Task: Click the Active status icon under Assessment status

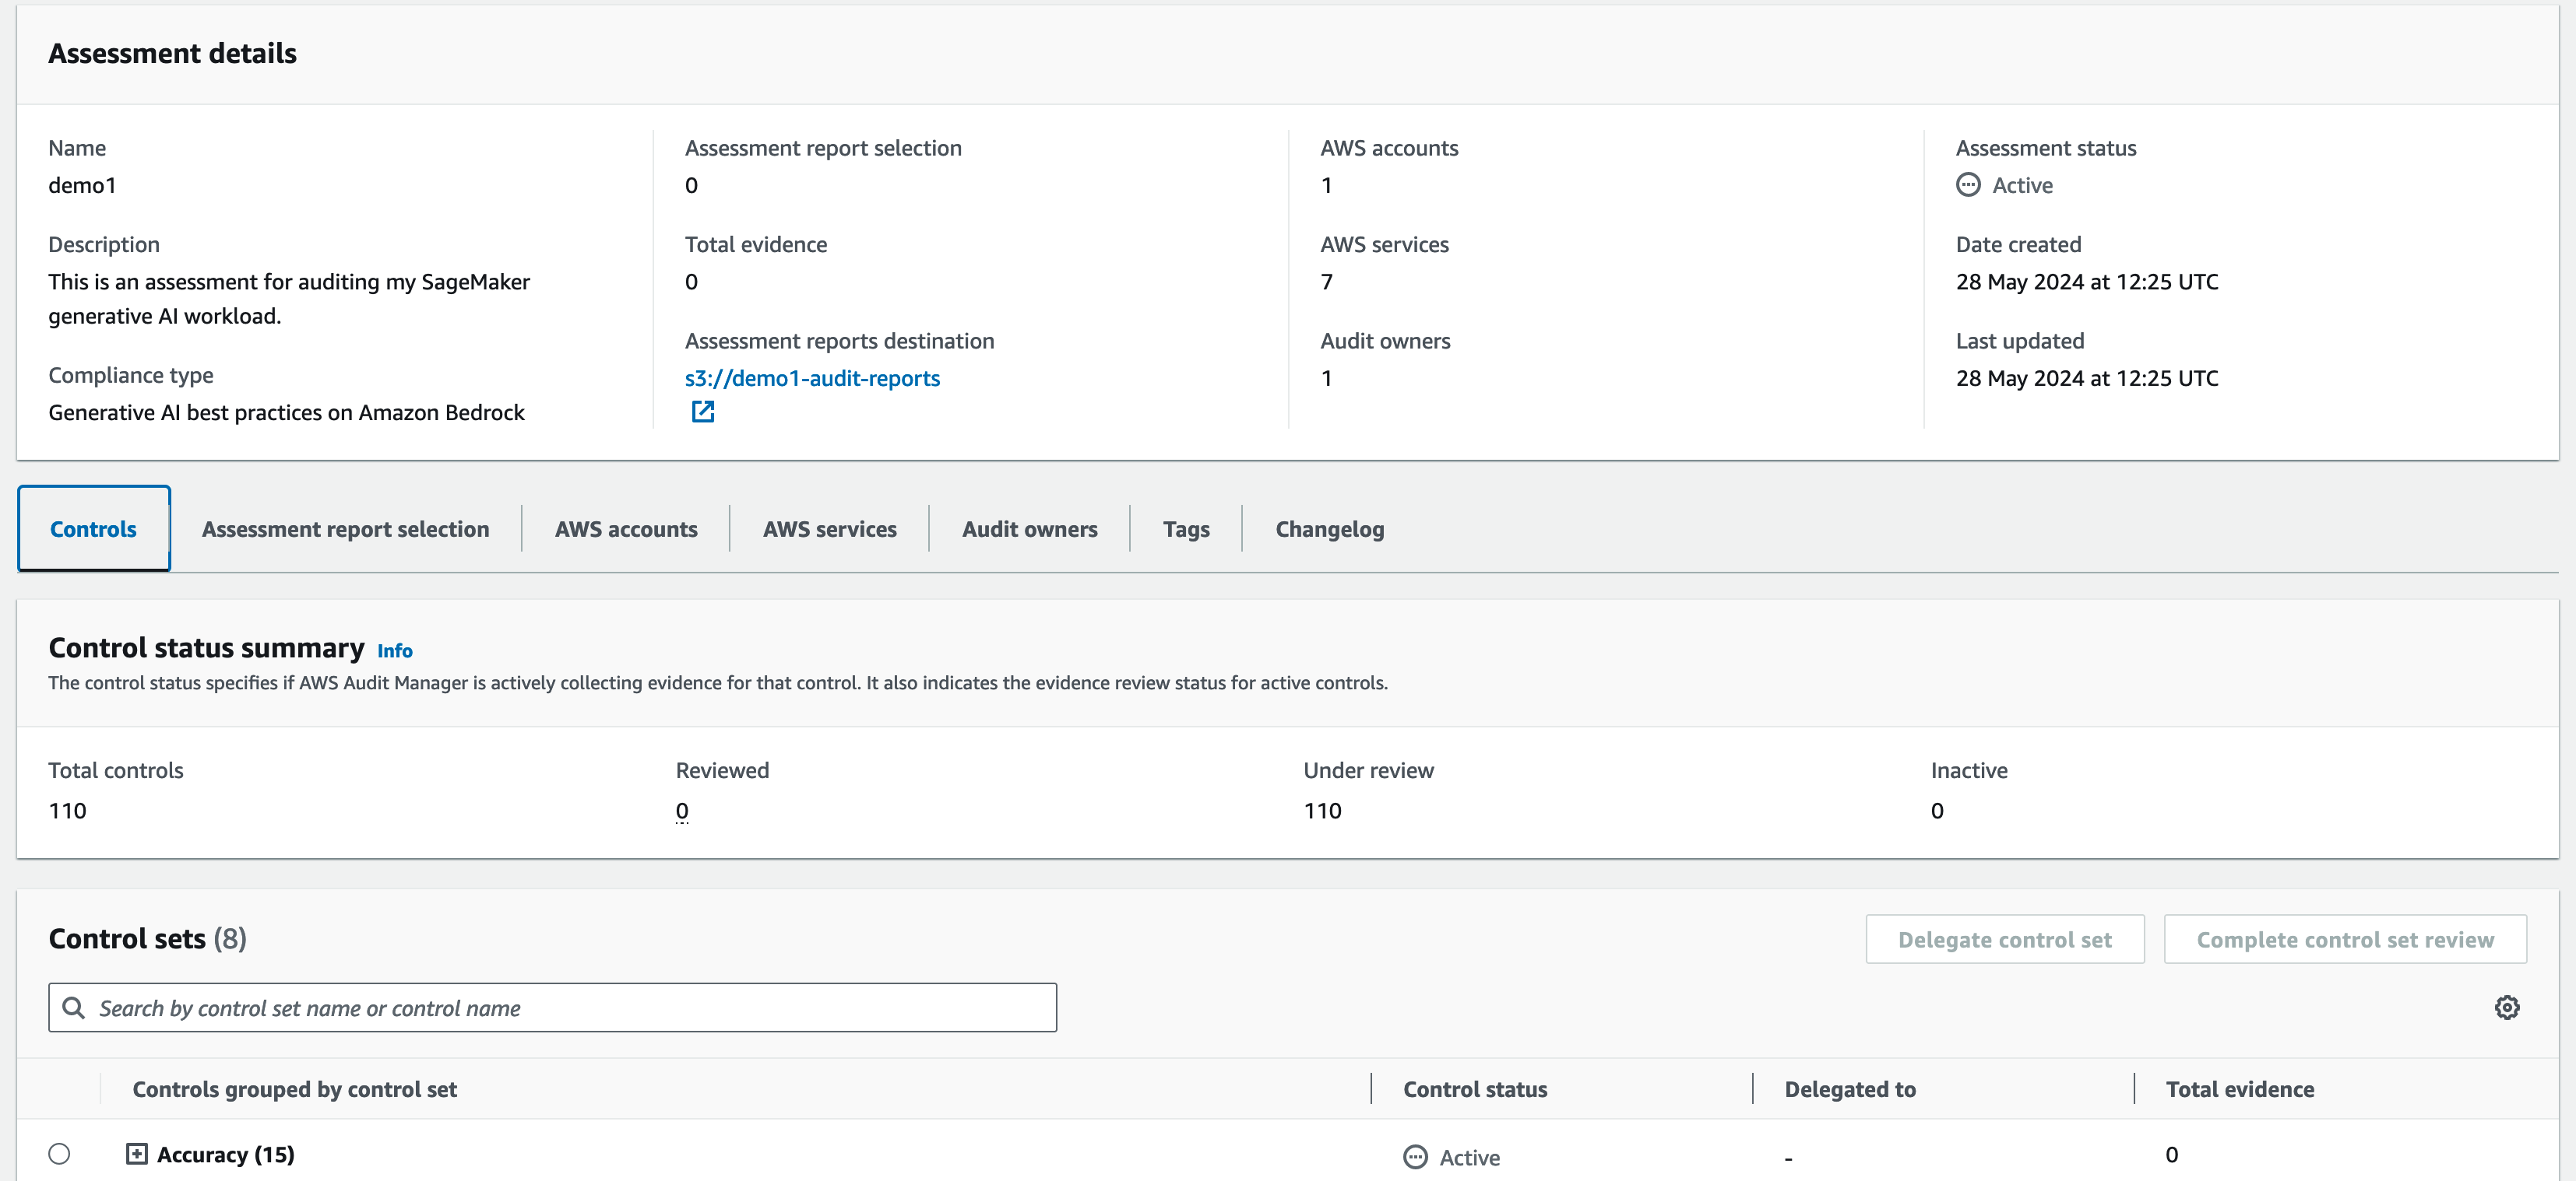Action: point(1968,185)
